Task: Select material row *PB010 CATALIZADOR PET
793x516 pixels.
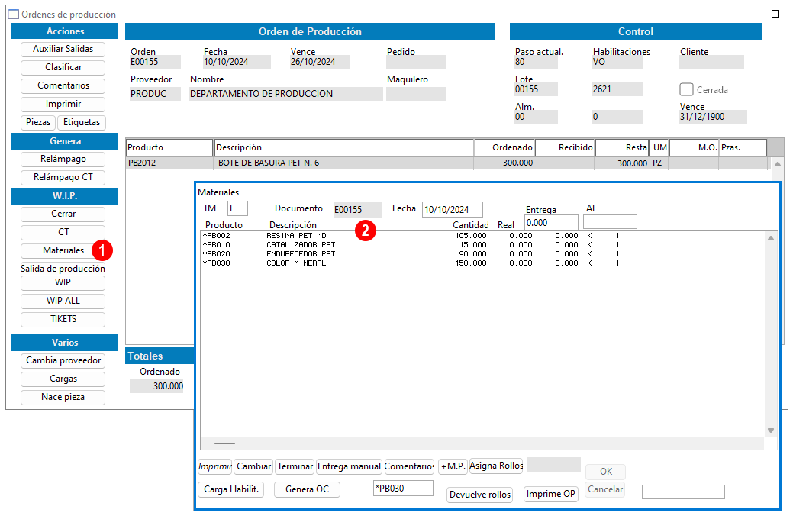Action: [411, 245]
